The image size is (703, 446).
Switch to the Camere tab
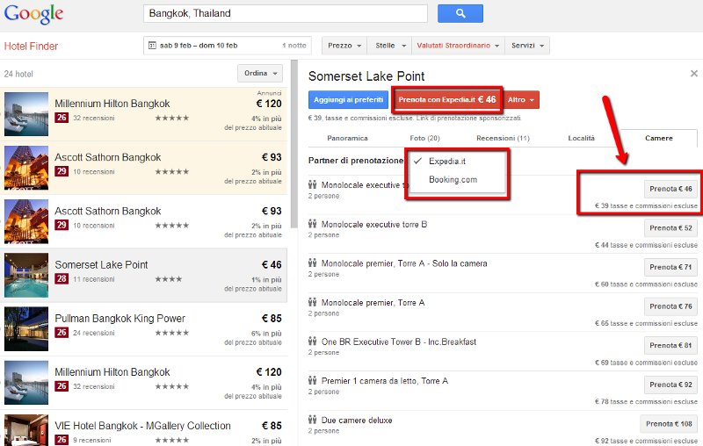(x=658, y=138)
